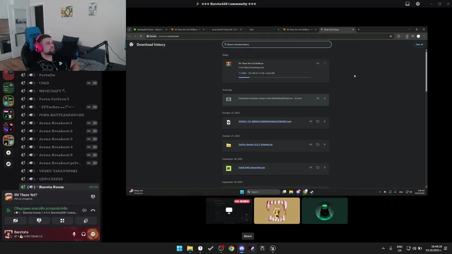Screen dimensions: 452x254
Task: Select the Download history browser tab
Action: (x=337, y=30)
